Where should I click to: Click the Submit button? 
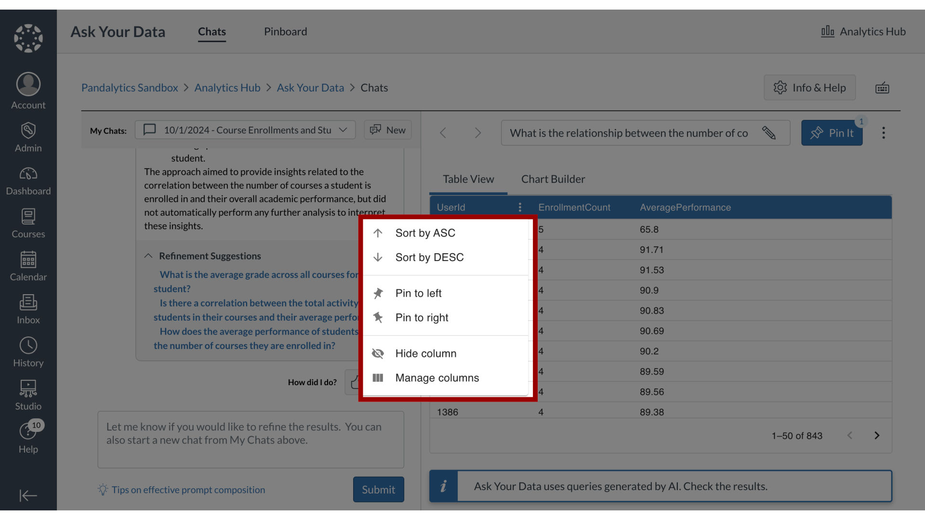379,490
